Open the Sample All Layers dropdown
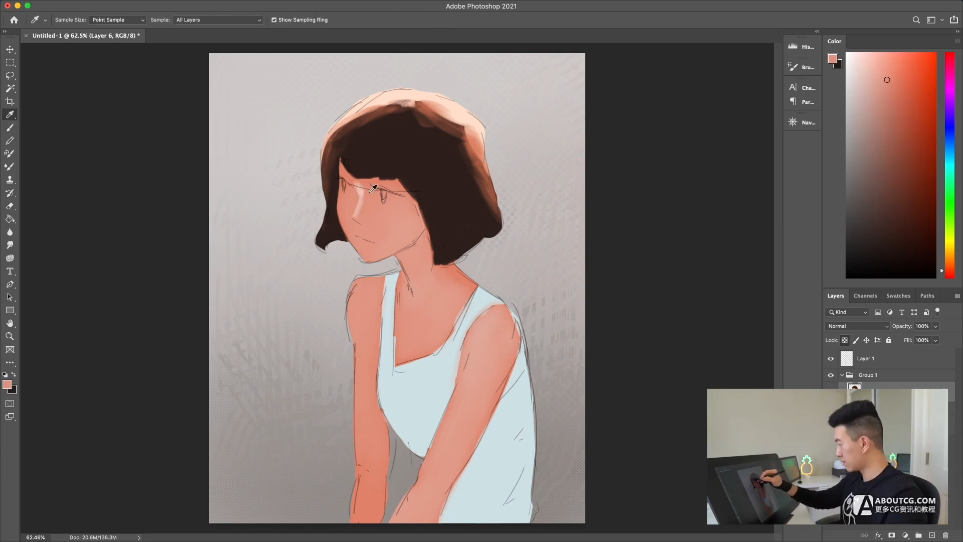This screenshot has width=963, height=542. [218, 20]
